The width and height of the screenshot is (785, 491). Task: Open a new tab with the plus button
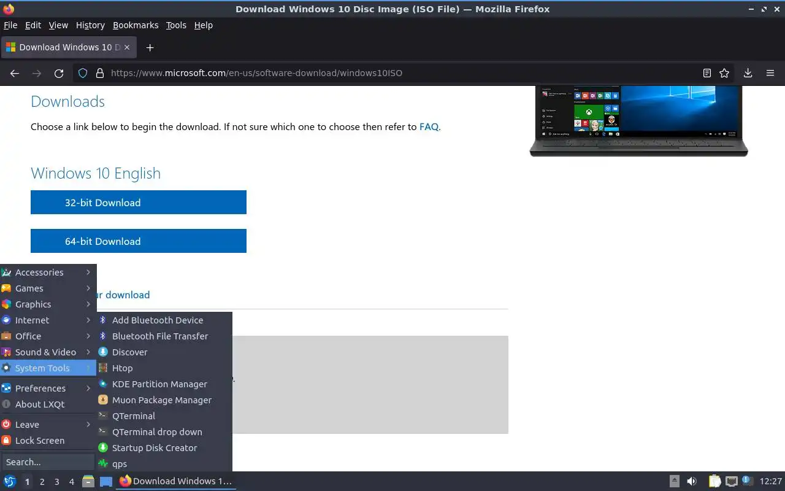150,47
